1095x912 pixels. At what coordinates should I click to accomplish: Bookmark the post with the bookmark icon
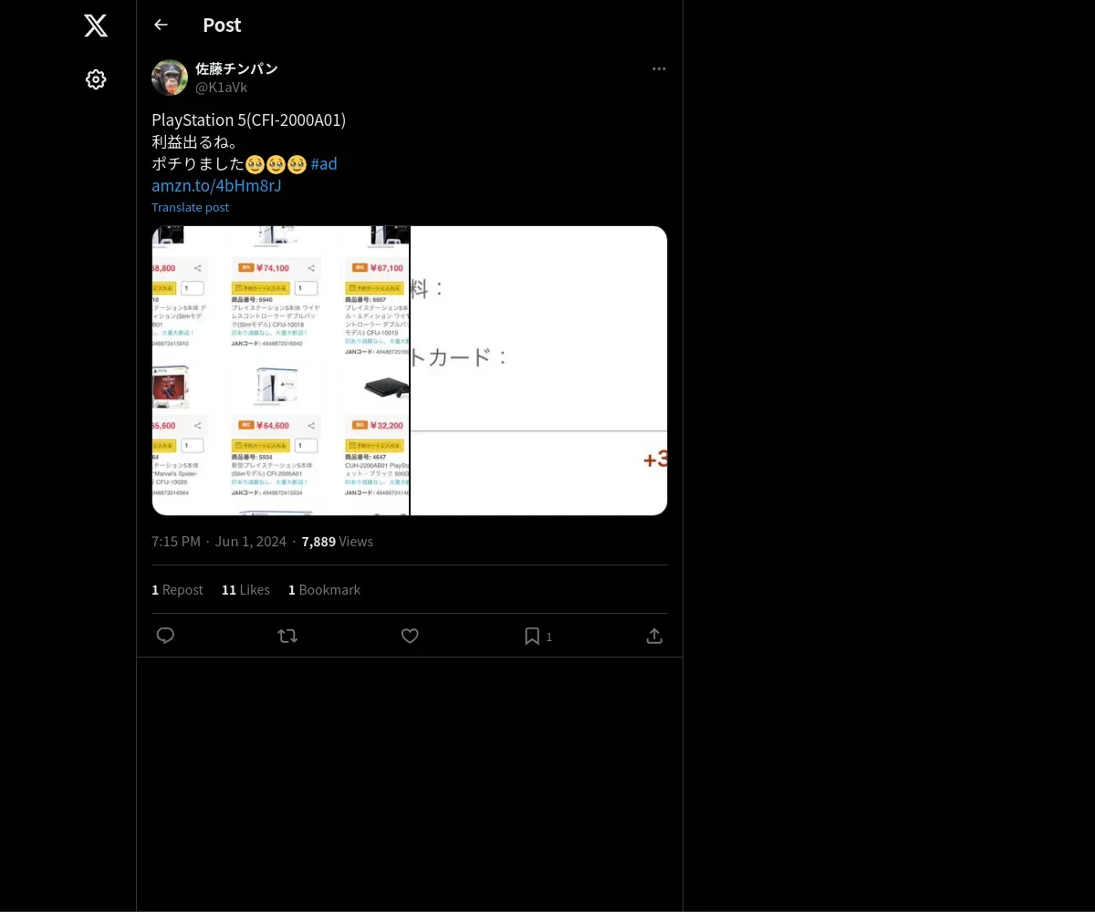[532, 636]
